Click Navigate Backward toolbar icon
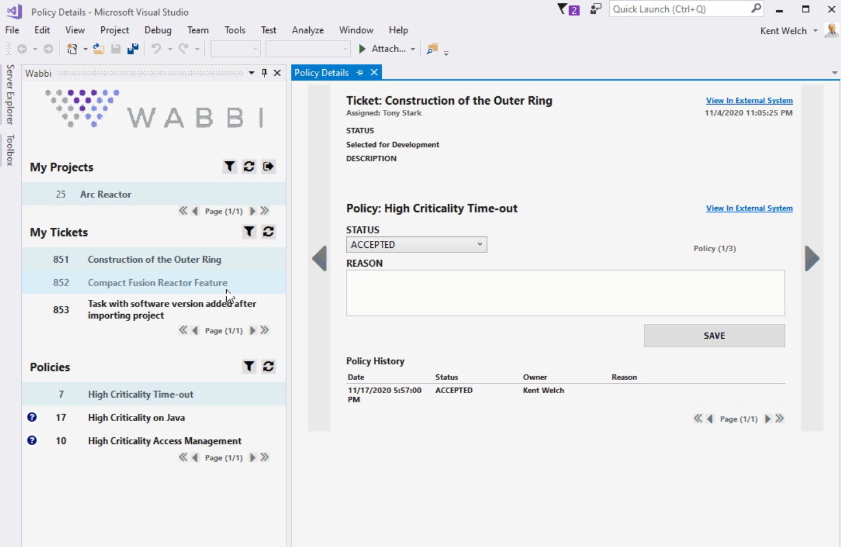This screenshot has height=547, width=841. pyautogui.click(x=22, y=49)
